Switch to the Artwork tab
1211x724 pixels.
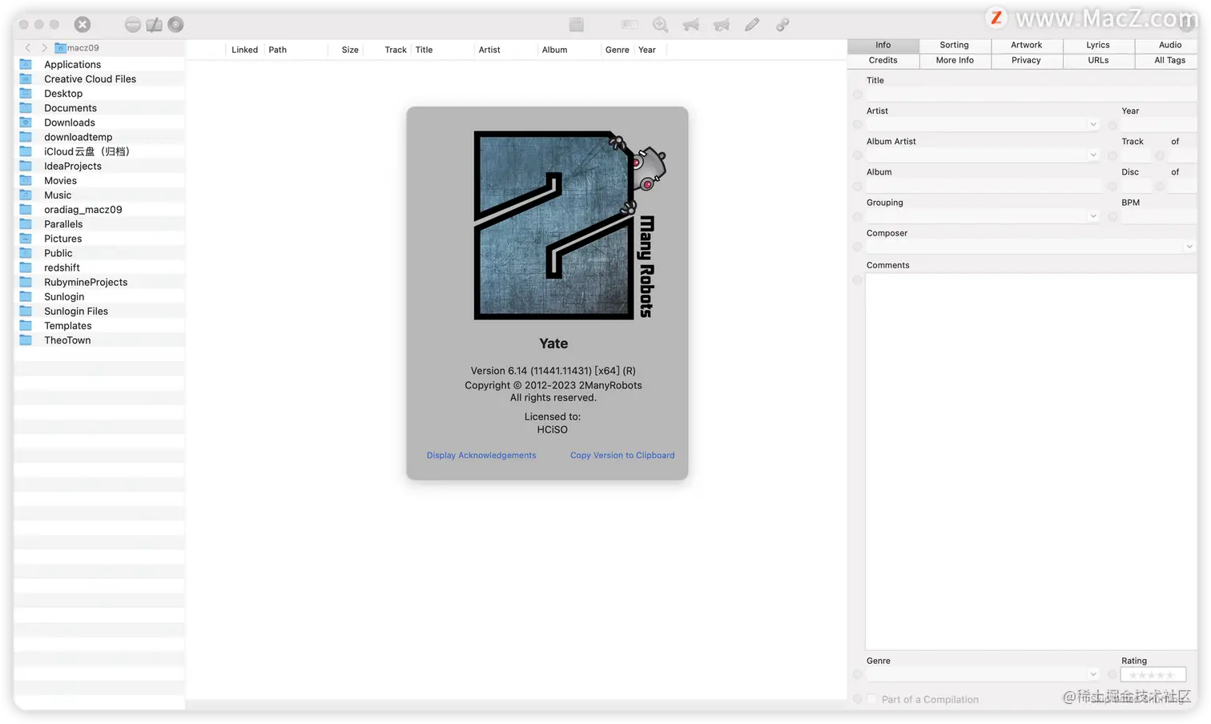click(1027, 45)
